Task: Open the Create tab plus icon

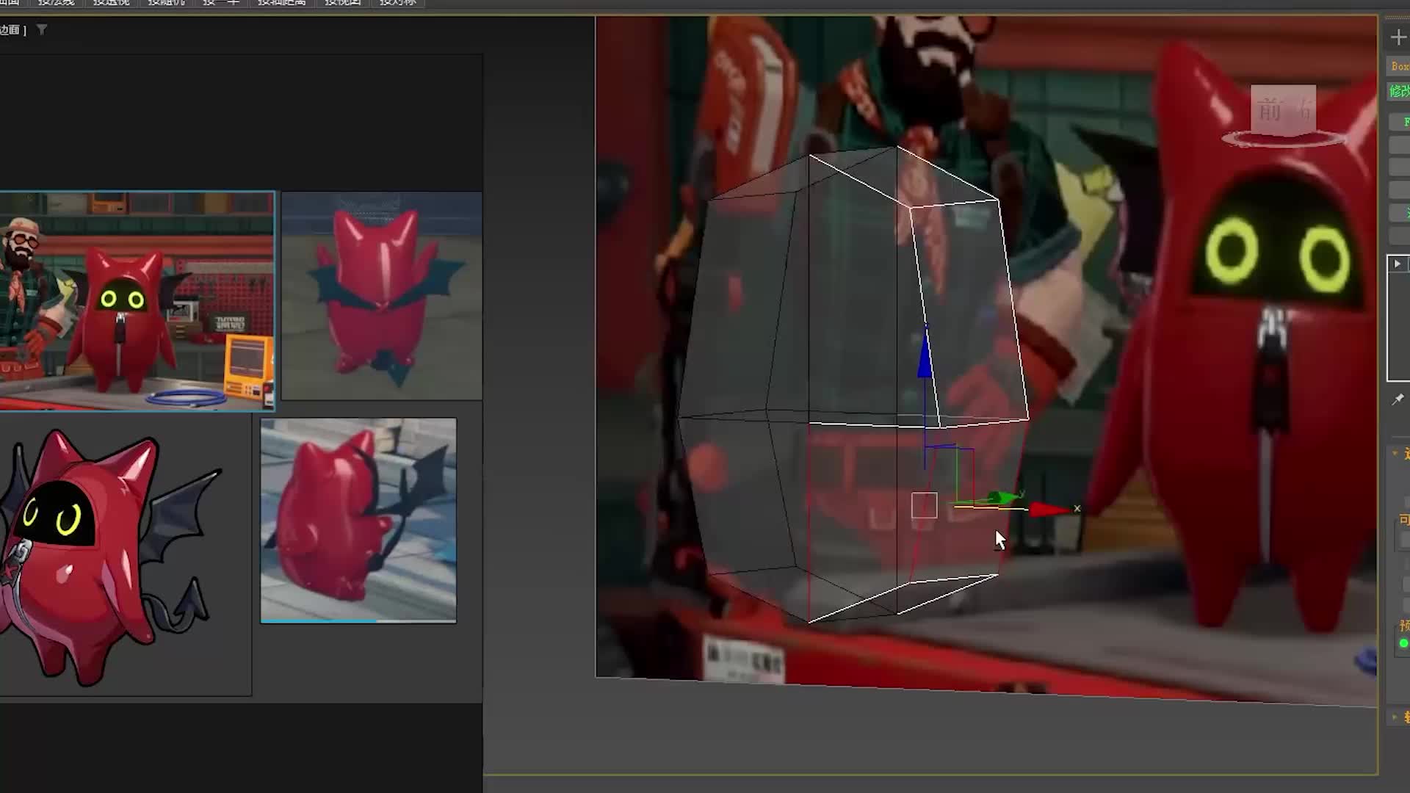Action: click(1398, 37)
